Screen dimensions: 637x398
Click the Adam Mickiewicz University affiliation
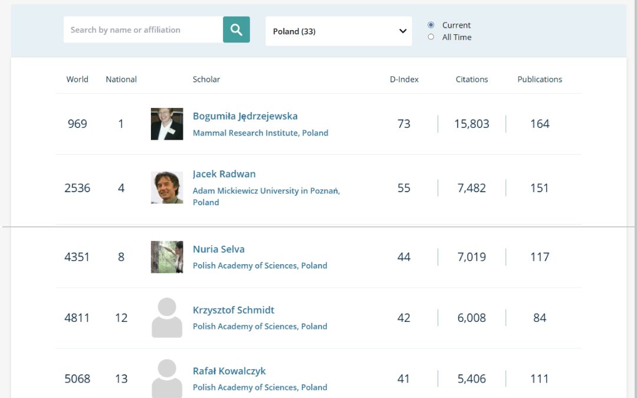266,190
